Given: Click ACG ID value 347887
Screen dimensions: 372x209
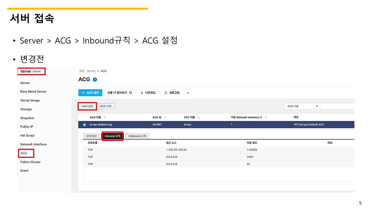Looking at the screenshot, I should (x=157, y=125).
